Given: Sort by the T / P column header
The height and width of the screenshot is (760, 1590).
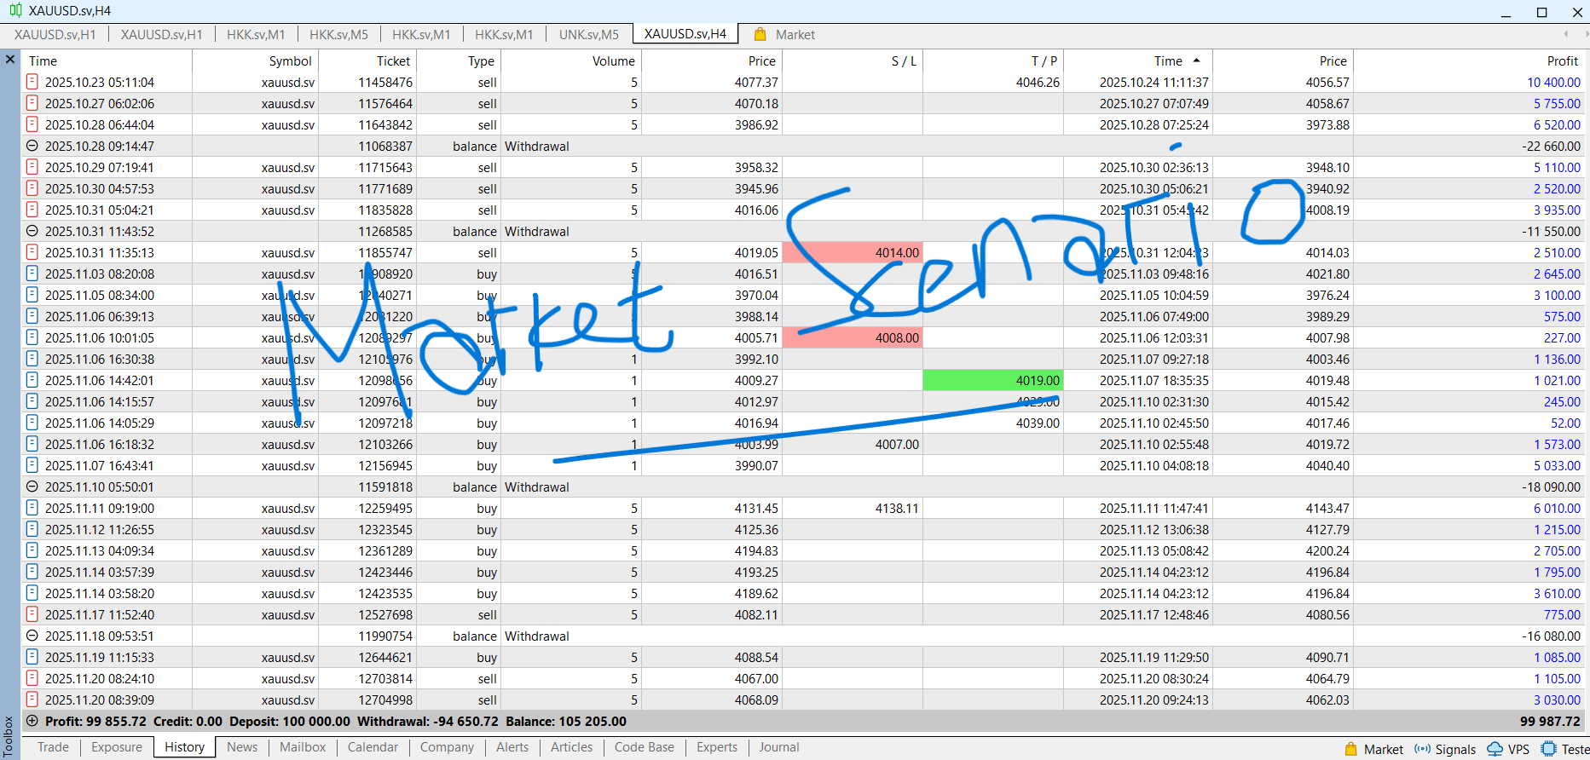Looking at the screenshot, I should pos(993,60).
